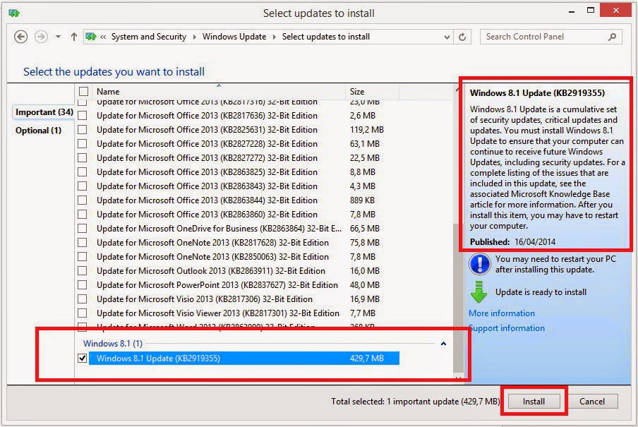The width and height of the screenshot is (638, 427).
Task: Click the updates list vertical scrollbar thumb
Action: tap(458, 298)
